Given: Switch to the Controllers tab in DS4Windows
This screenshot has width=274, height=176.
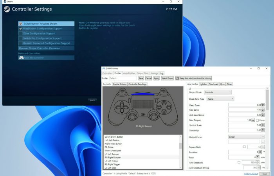Looking at the screenshot, I should (x=108, y=74).
